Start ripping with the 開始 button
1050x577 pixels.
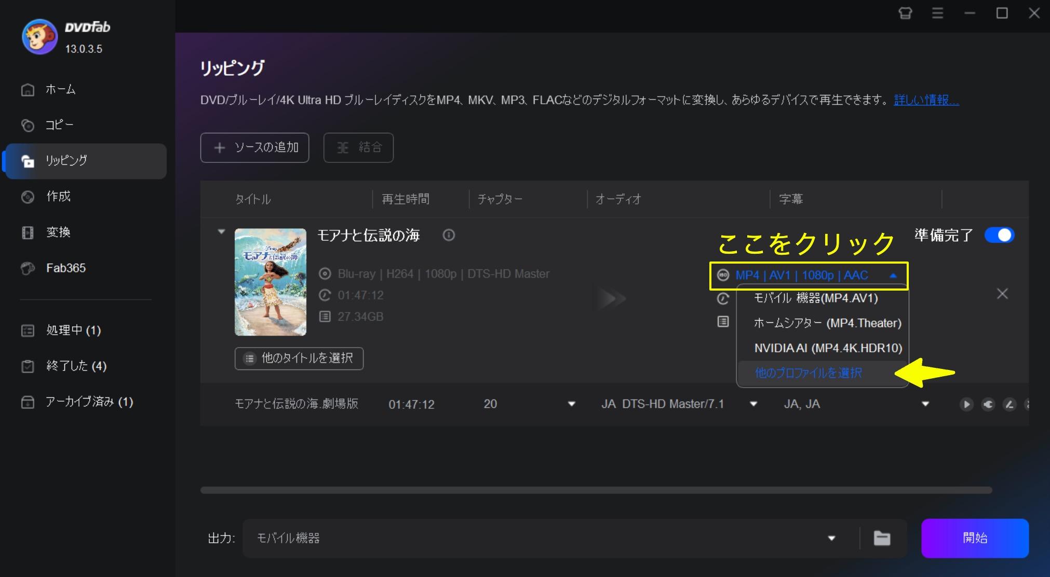(x=975, y=538)
